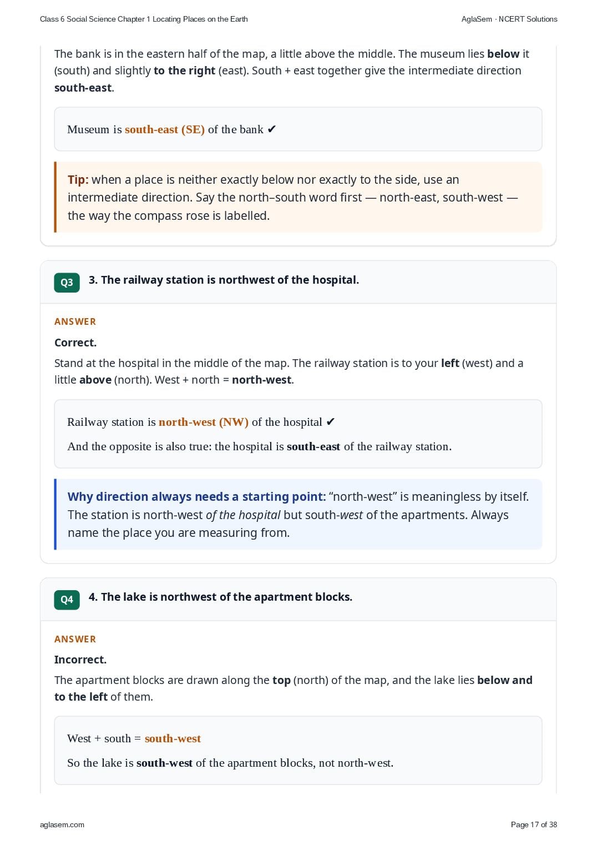This screenshot has height=845, width=597.
Task: Click the 'Correct.' verdict text
Action: click(x=75, y=343)
